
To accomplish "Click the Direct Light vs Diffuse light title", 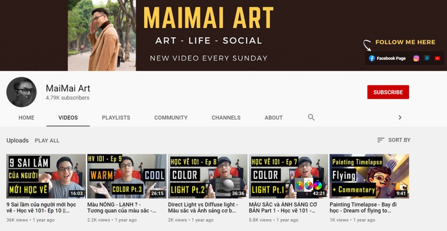I will coord(203,207).
